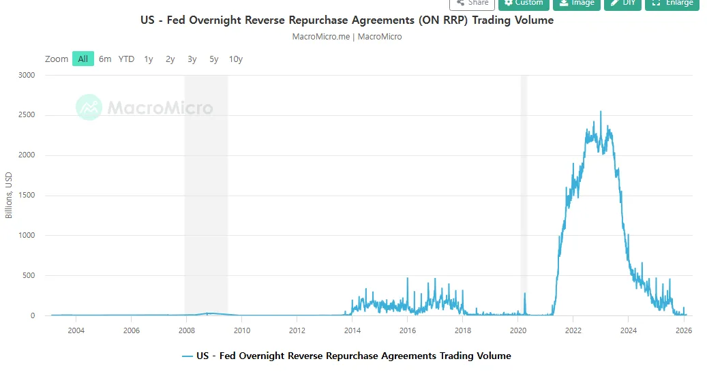Choose the 3y zoom option

192,59
